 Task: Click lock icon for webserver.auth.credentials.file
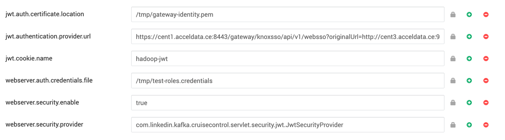click(453, 80)
